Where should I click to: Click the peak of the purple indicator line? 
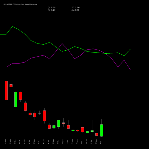(x=62, y=44)
